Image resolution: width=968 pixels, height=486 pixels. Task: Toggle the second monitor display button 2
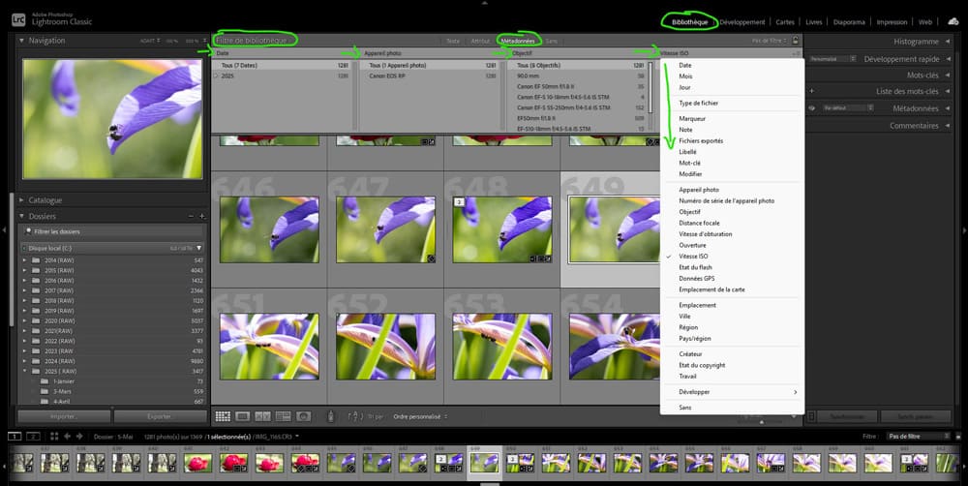(33, 437)
